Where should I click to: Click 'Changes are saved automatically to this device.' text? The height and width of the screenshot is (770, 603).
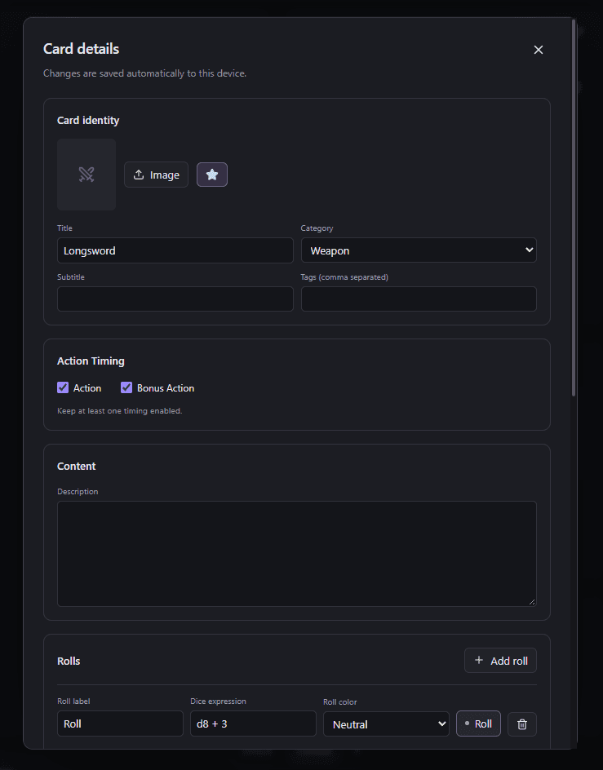[x=144, y=73]
